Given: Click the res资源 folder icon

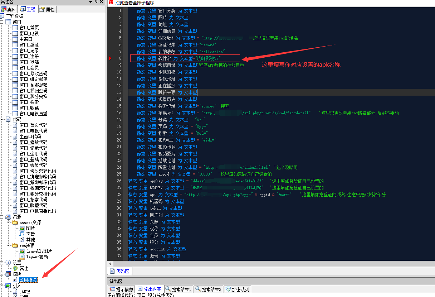Looking at the screenshot, I should 15,245.
